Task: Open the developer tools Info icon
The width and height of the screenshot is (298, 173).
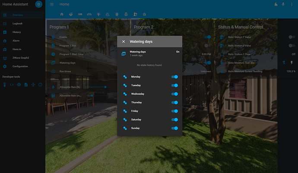Action: pyautogui.click(x=40, y=85)
